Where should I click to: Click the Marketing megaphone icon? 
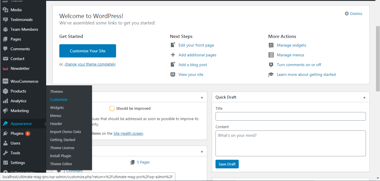5,111
